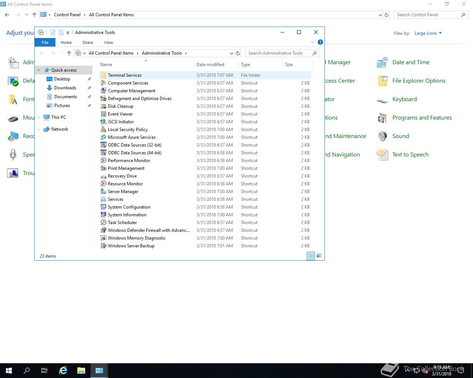Open the Windows Start menu
The width and height of the screenshot is (473, 378).
click(9, 371)
